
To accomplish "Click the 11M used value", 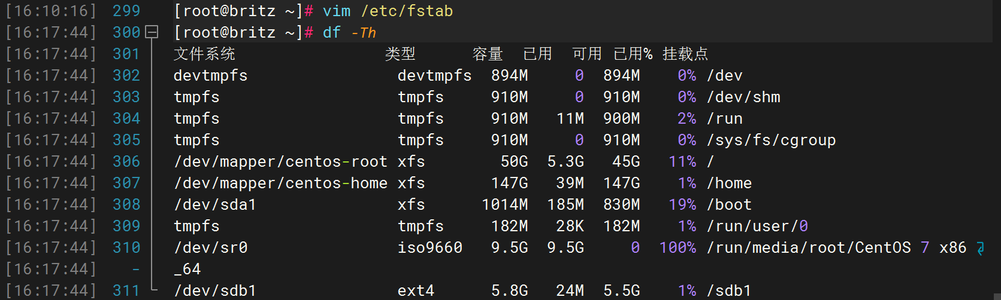I will [570, 118].
